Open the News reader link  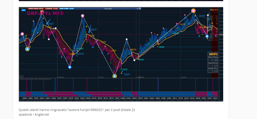coord(108,9)
